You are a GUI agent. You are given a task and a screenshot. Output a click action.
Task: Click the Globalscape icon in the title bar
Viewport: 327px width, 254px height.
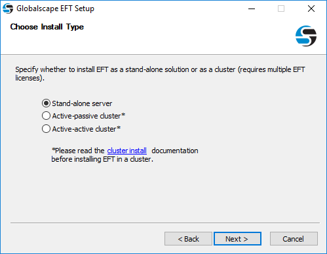click(x=8, y=9)
